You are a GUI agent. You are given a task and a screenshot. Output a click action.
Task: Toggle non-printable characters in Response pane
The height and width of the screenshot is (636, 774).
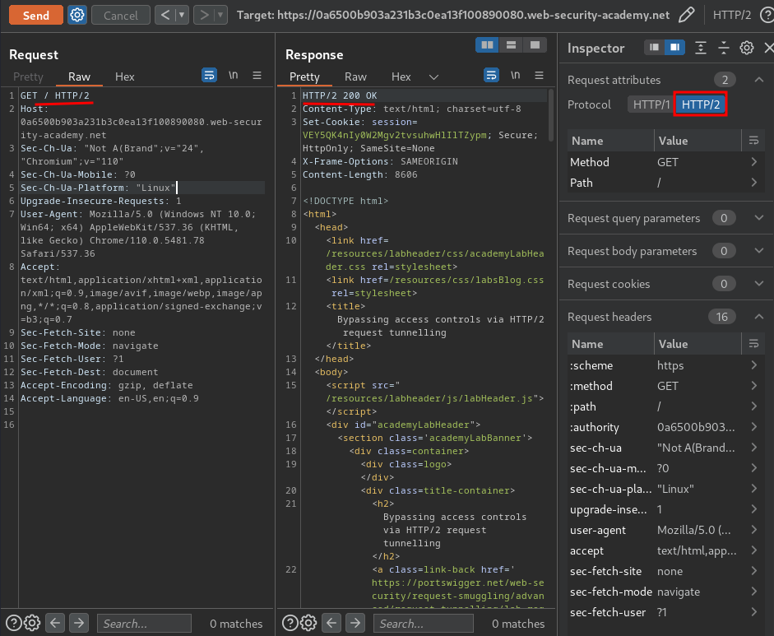(516, 75)
